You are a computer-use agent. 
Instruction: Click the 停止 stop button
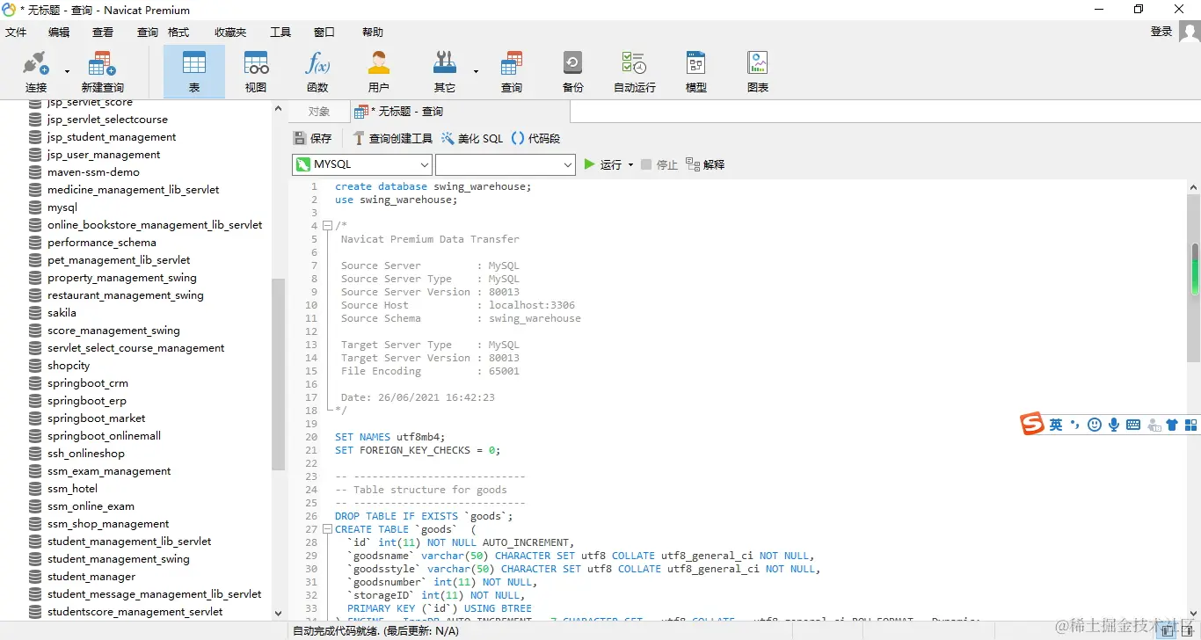click(x=659, y=164)
